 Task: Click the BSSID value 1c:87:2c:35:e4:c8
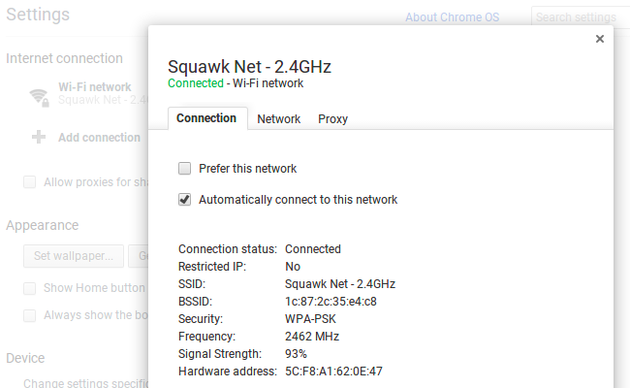331,302
